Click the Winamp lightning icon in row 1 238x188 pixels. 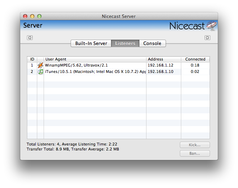pos(40,65)
